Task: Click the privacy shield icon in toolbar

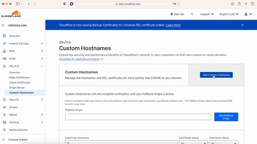Action: (x=65, y=4)
